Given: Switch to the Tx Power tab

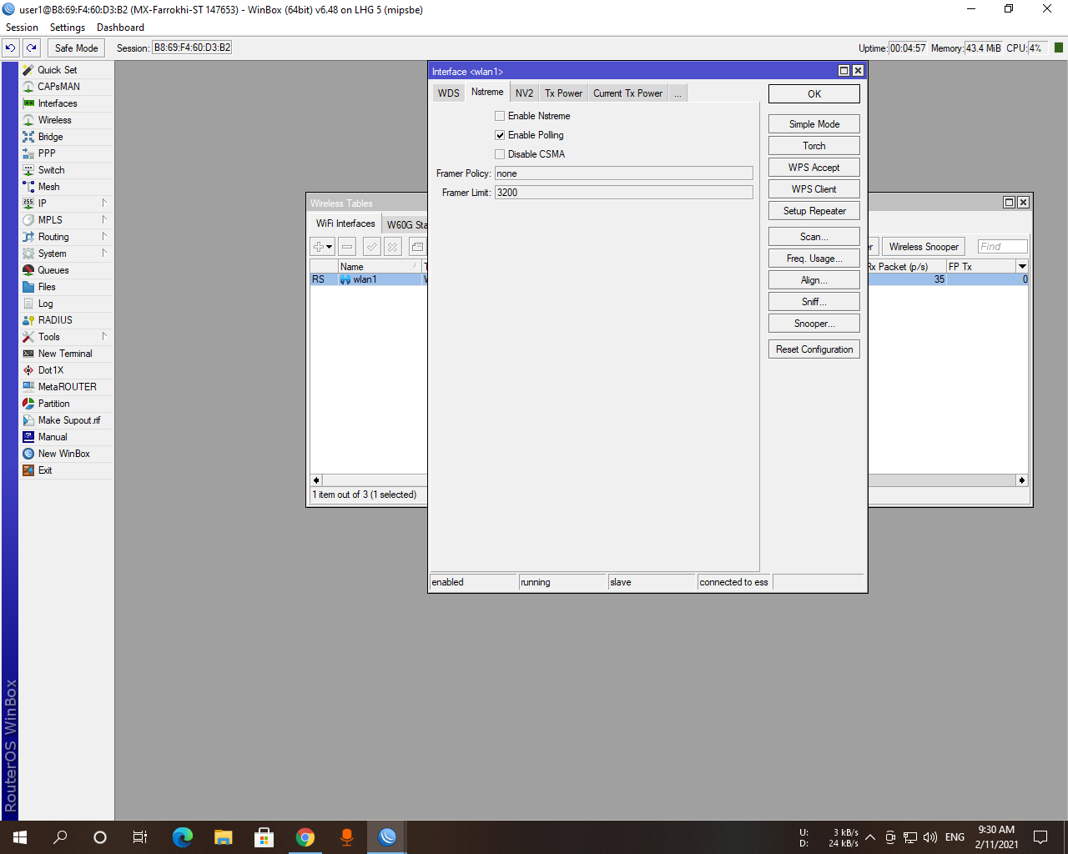Looking at the screenshot, I should [562, 93].
